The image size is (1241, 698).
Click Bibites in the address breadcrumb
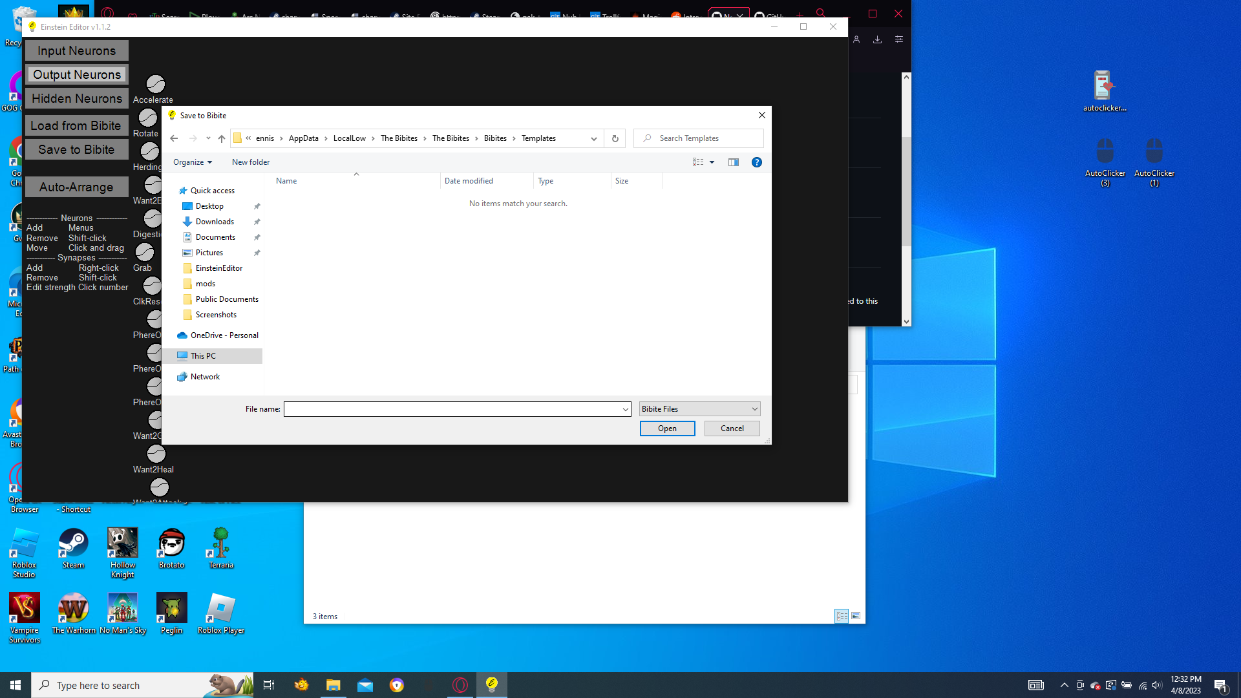pyautogui.click(x=495, y=138)
